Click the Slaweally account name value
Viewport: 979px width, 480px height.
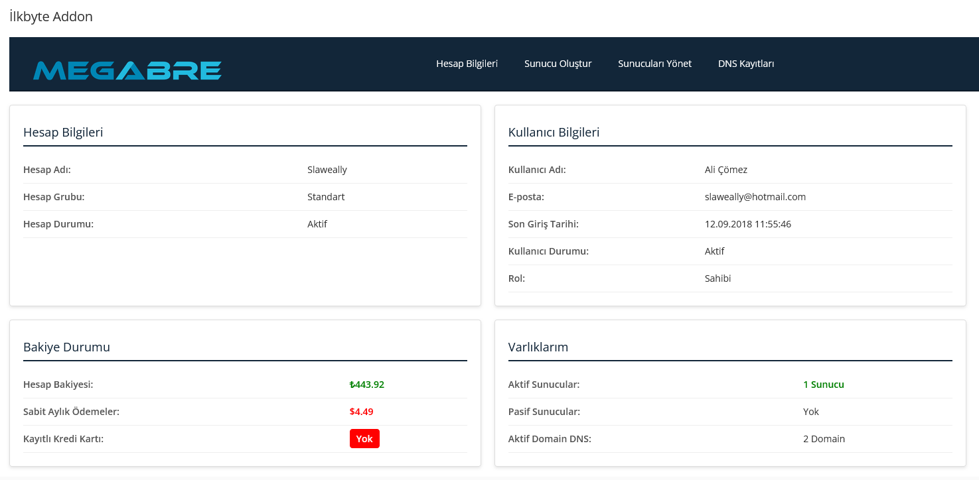(x=327, y=170)
